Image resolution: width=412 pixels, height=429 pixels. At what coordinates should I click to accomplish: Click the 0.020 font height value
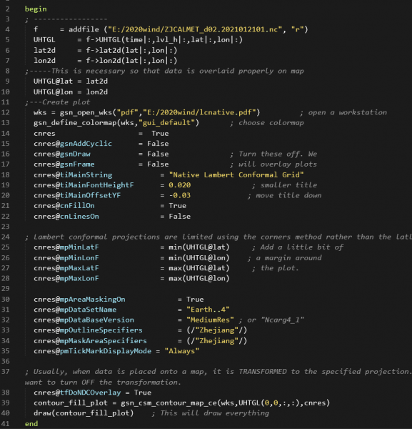(179, 185)
